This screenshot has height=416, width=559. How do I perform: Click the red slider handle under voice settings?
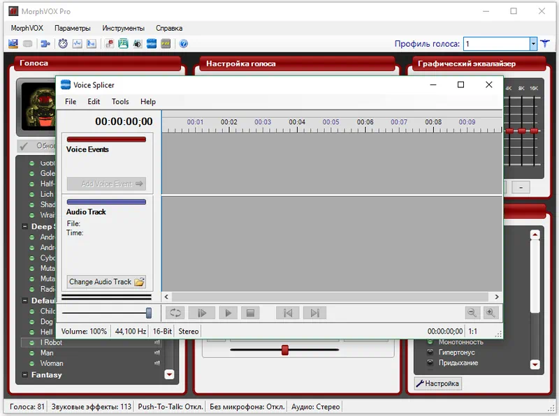click(285, 350)
